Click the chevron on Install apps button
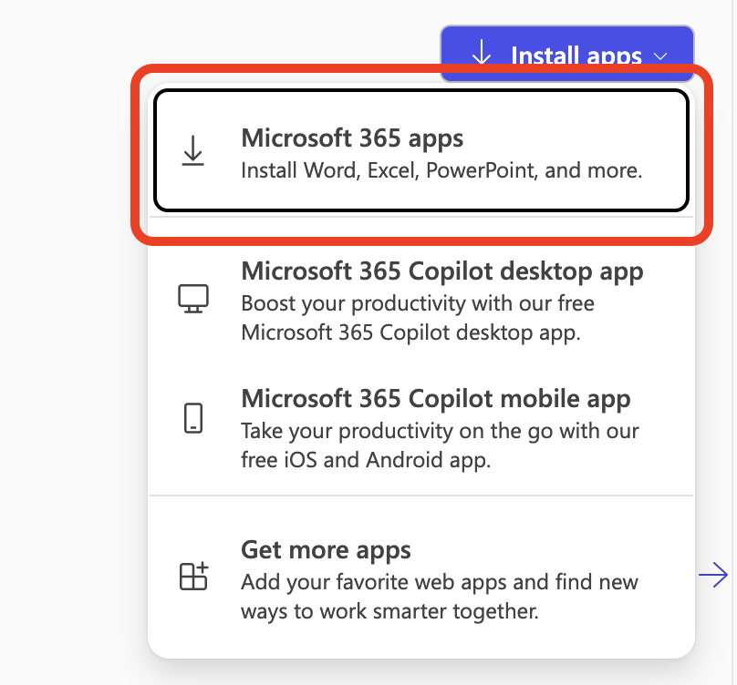The image size is (737, 685). coord(660,56)
